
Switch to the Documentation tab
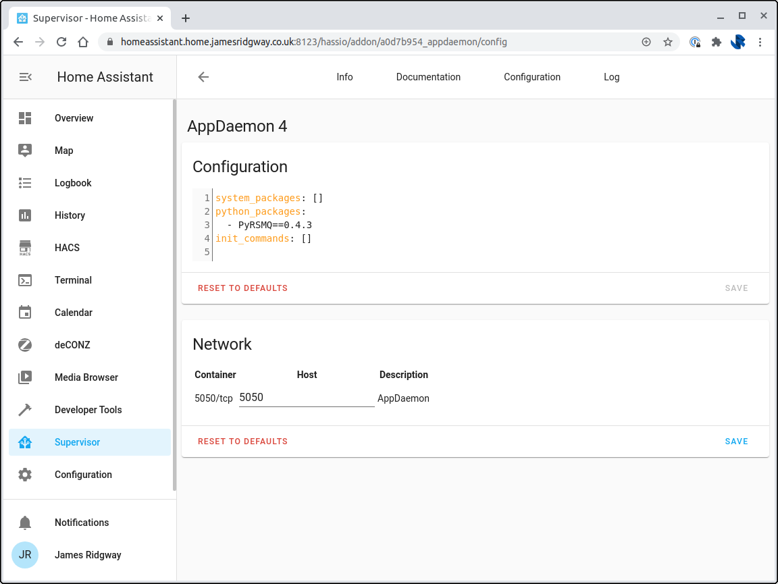tap(428, 77)
